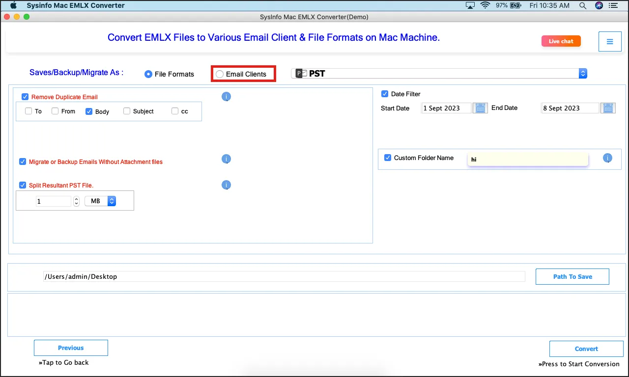Check the cc duplicate criterion

click(x=175, y=111)
